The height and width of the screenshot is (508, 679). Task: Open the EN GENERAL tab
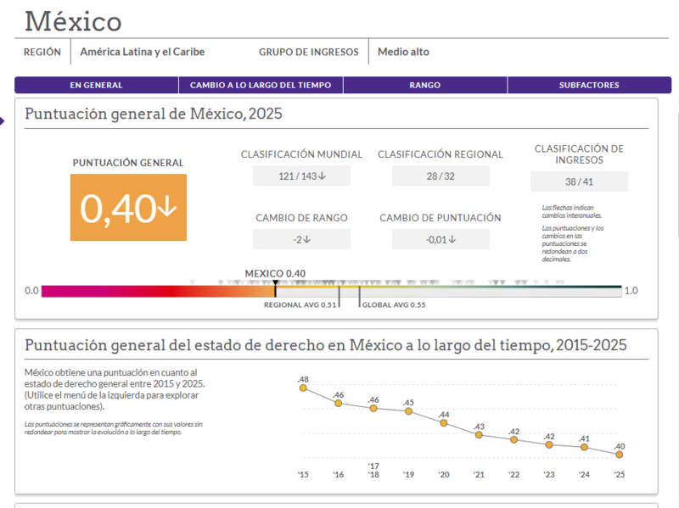[96, 86]
